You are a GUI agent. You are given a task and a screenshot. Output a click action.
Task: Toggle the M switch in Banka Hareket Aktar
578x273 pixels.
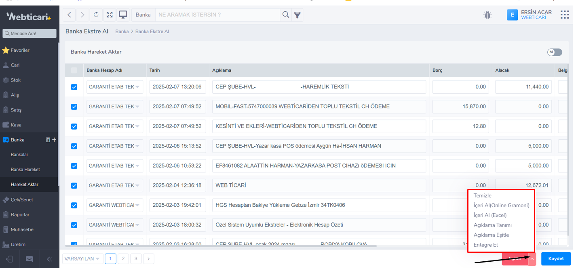(555, 52)
